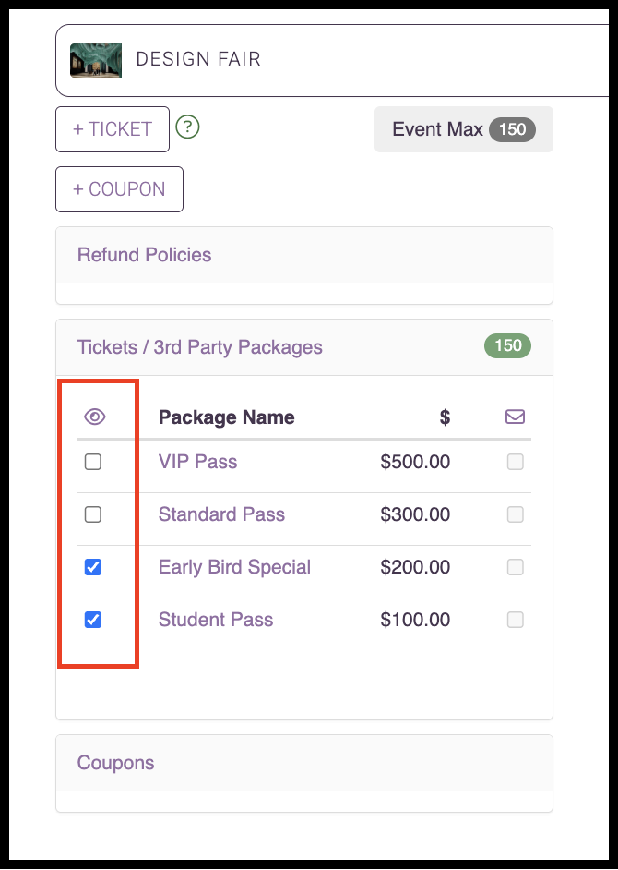Enable the VIP Pass visibility checkbox
Screen dimensions: 618x870
[92, 462]
